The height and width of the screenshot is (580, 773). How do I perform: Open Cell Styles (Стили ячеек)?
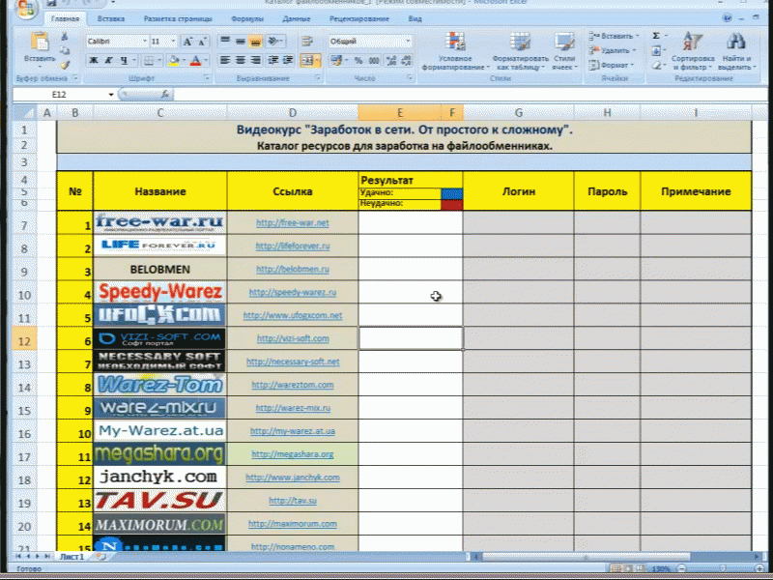click(x=564, y=52)
